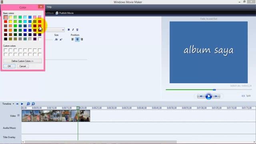The image size is (256, 144).
Task: Select the Title Overlay track label
Action: pyautogui.click(x=9, y=137)
